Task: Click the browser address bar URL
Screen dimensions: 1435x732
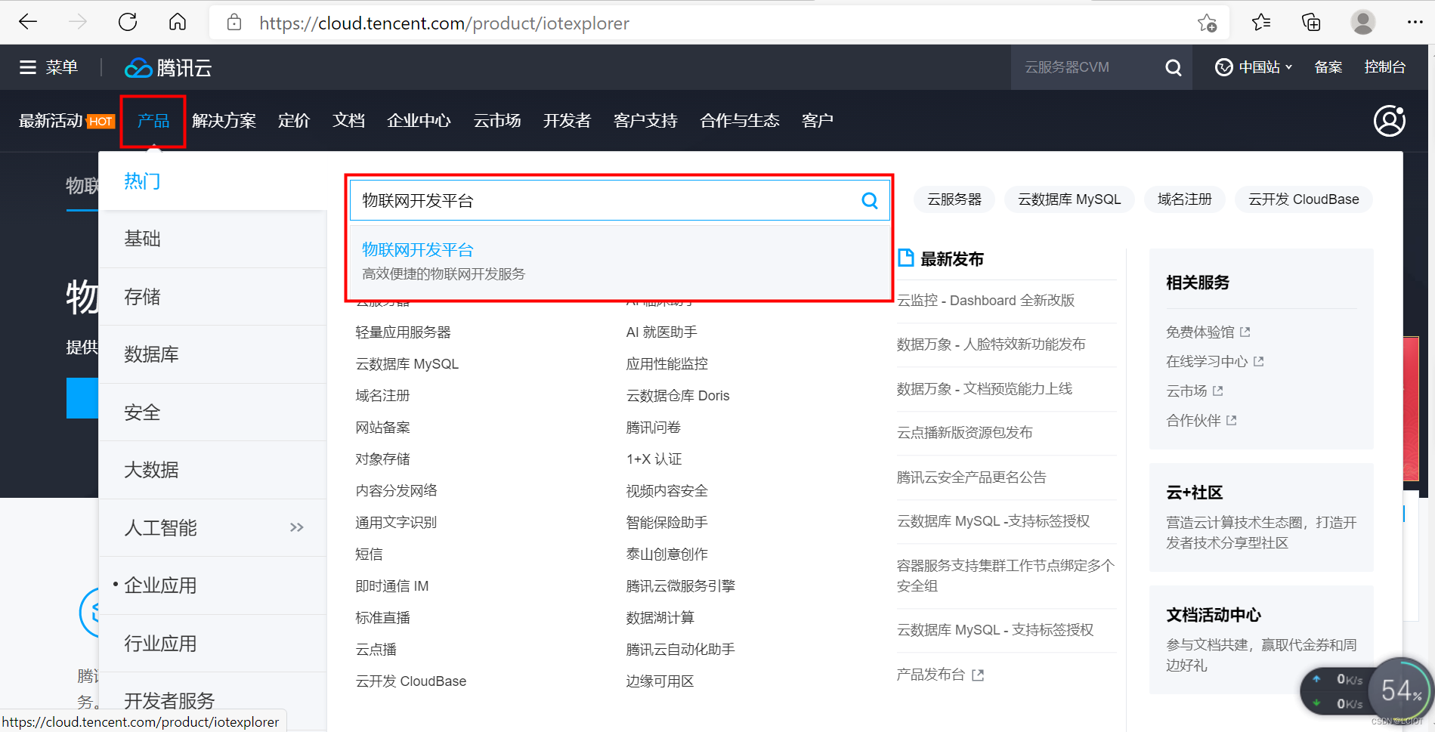Action: (x=444, y=23)
